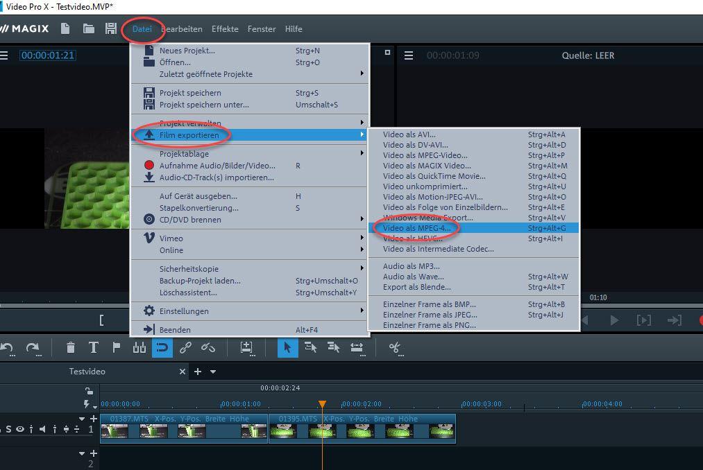Image resolution: width=703 pixels, height=470 pixels.
Task: Click the scissors cut icon
Action: (x=395, y=347)
